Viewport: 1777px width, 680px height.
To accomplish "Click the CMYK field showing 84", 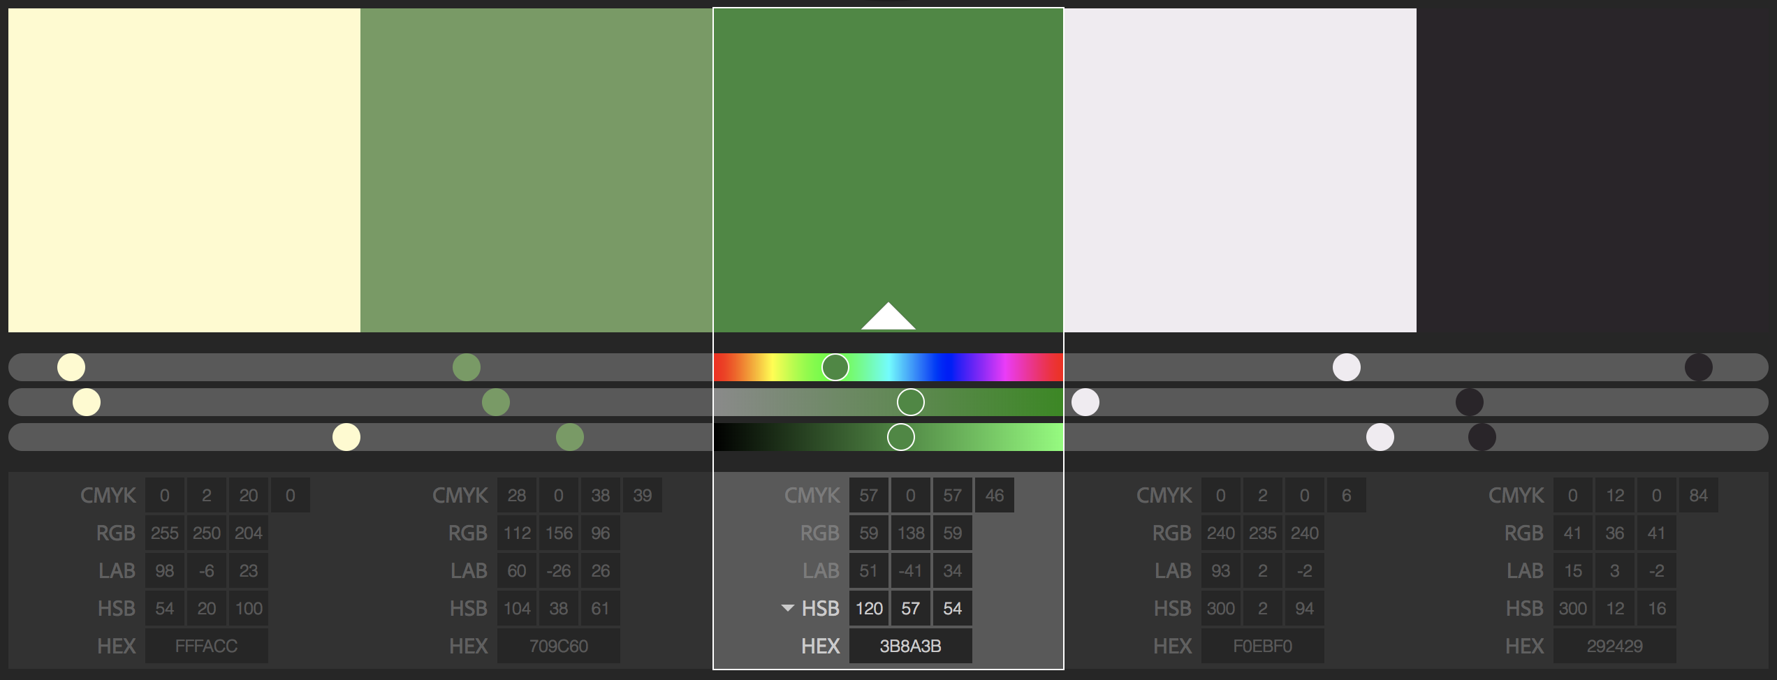I will [1699, 495].
